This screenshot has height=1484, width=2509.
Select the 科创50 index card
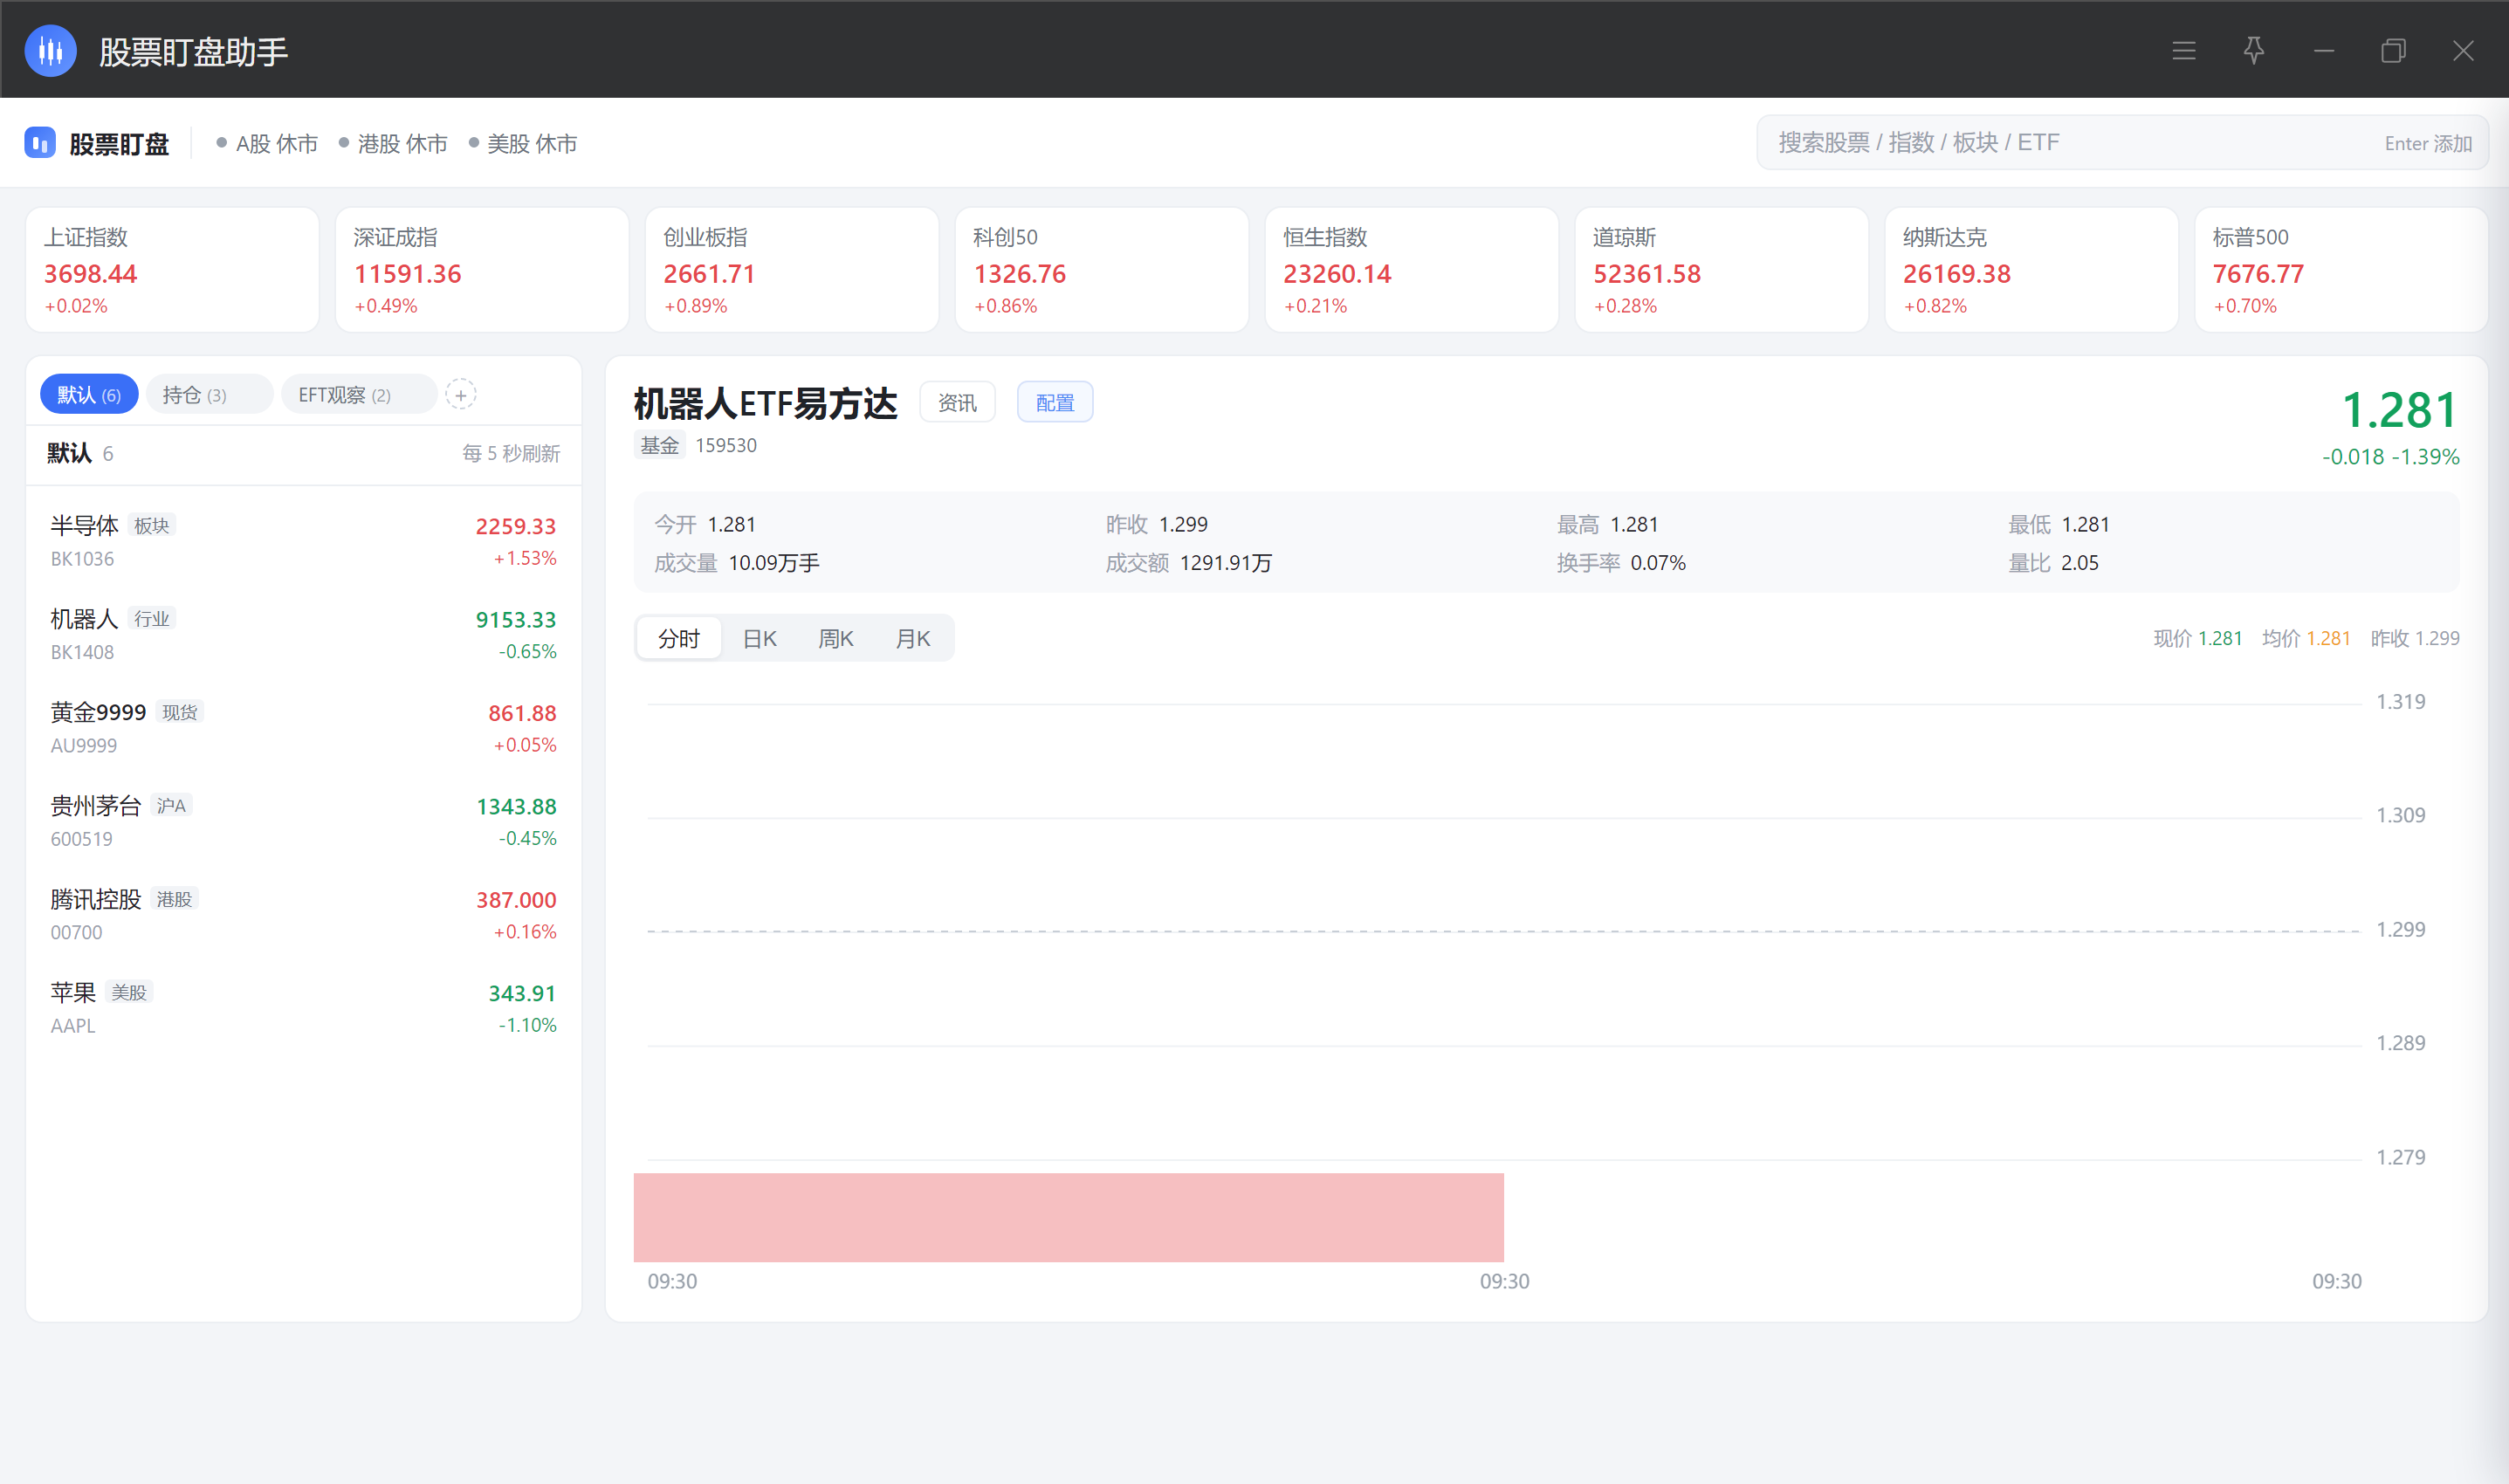pyautogui.click(x=1102, y=270)
